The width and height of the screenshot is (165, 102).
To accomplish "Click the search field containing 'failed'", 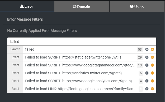I will coord(82,42).
